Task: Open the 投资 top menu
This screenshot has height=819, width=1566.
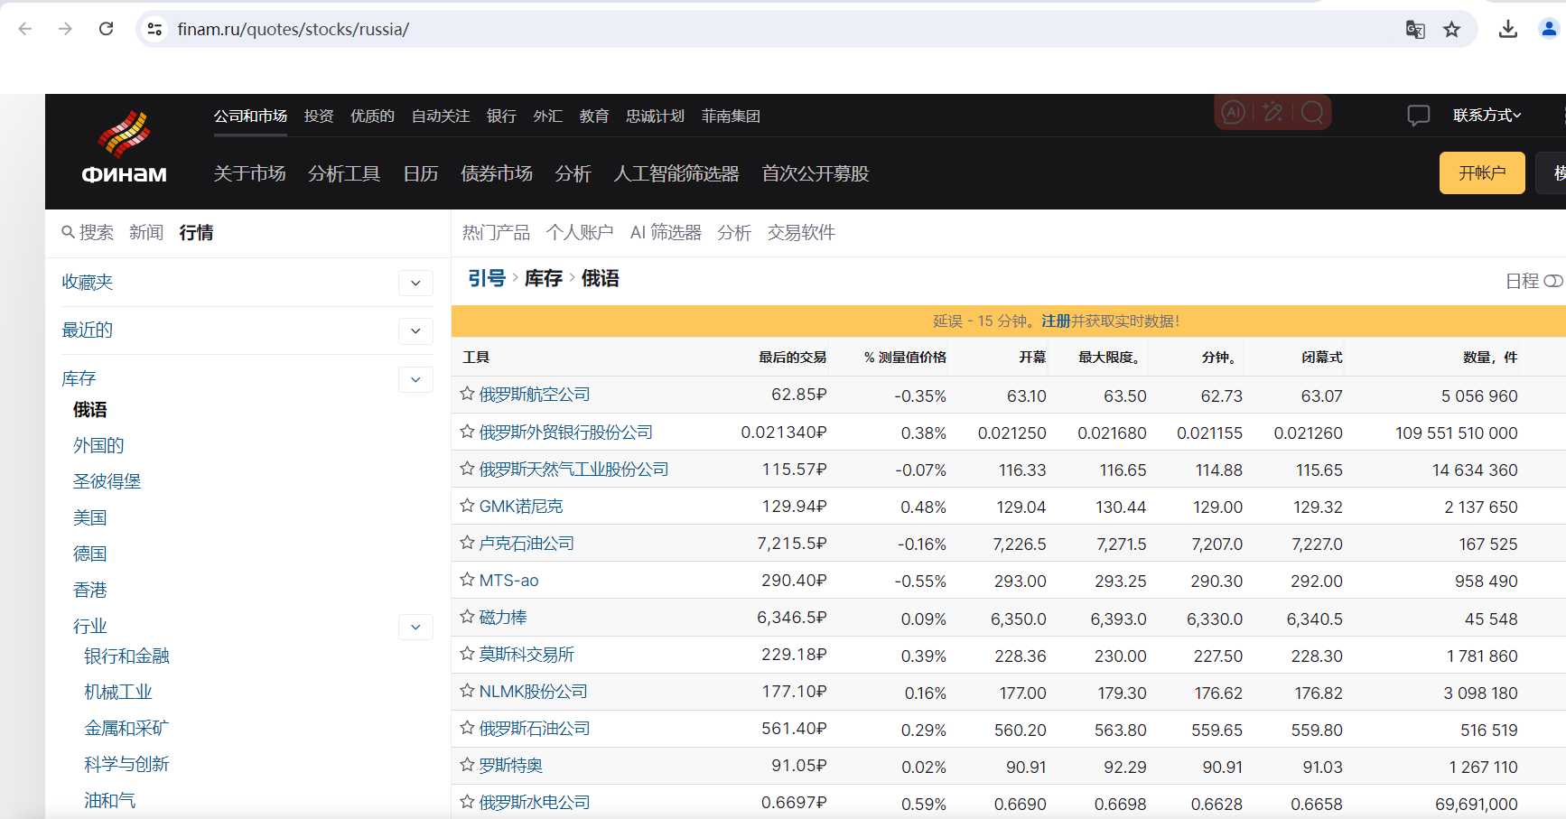Action: [319, 116]
